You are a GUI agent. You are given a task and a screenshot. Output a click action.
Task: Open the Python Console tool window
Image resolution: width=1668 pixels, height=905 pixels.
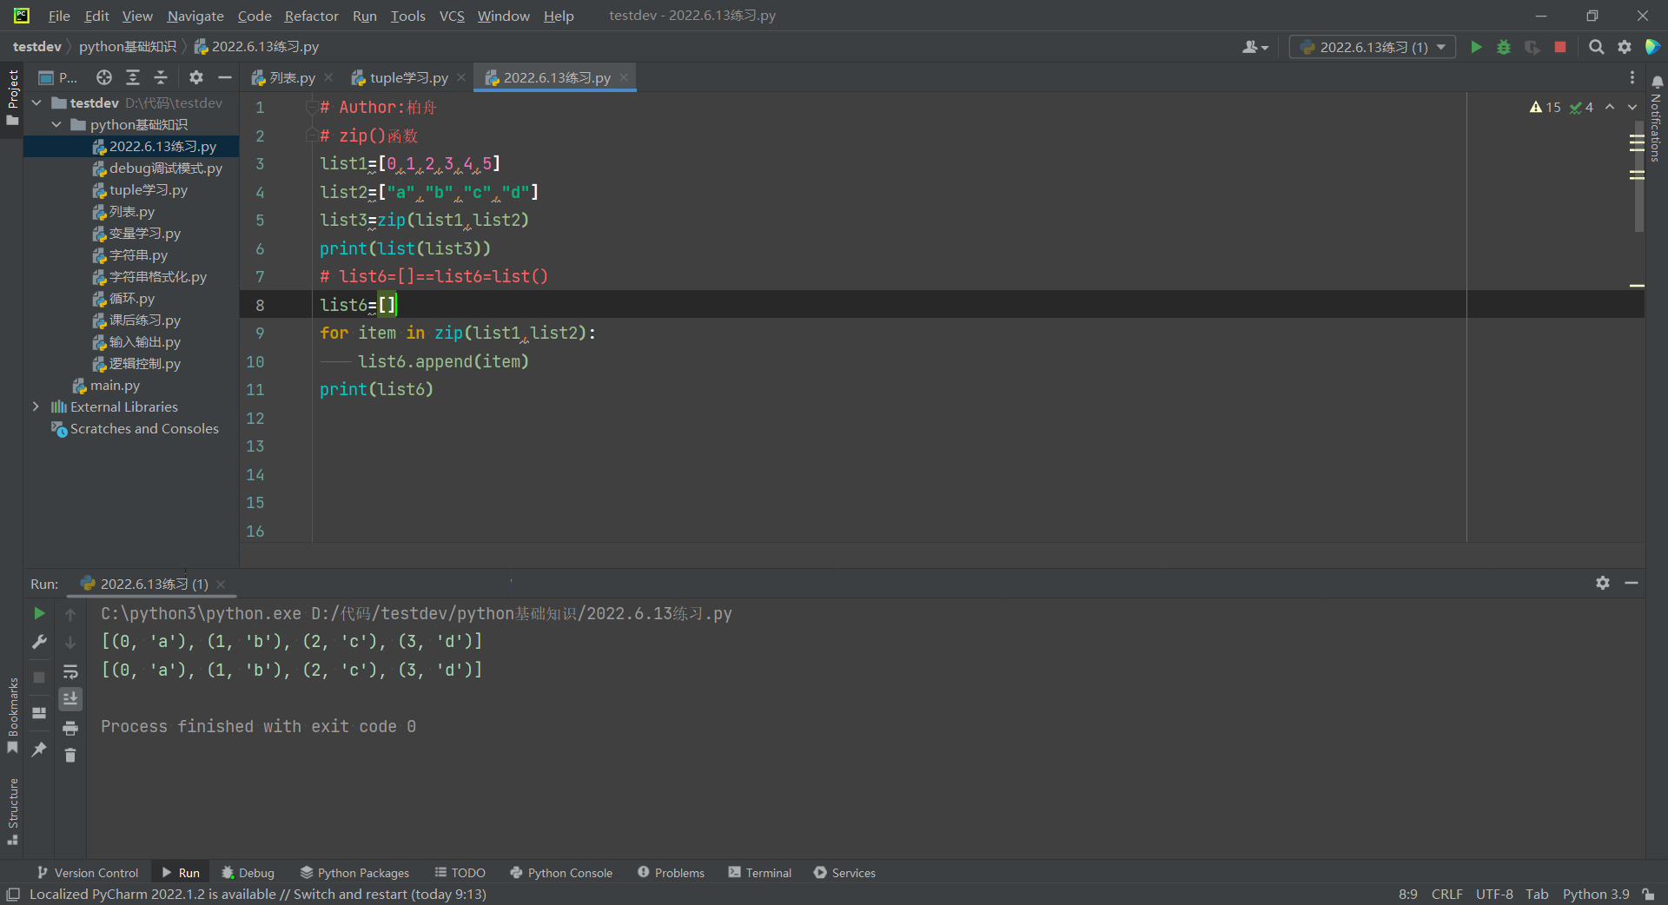coord(561,873)
